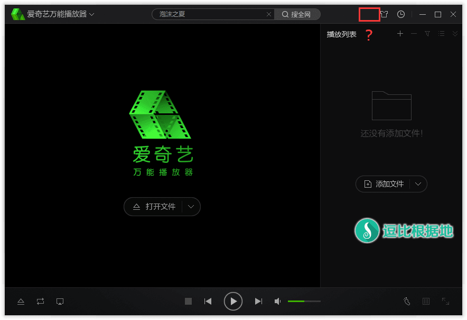
Task: Expand the playlist double-chevron menu
Action: (455, 34)
